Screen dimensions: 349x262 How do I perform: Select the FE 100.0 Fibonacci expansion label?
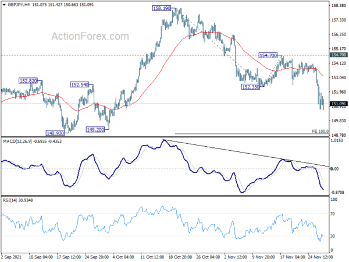tap(320, 131)
